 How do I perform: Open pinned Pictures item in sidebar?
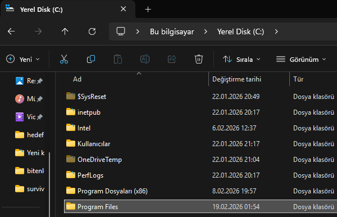point(29,81)
